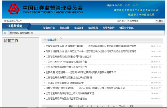Click the magnifier search button
The width and height of the screenshot is (167, 108).
tap(160, 21)
